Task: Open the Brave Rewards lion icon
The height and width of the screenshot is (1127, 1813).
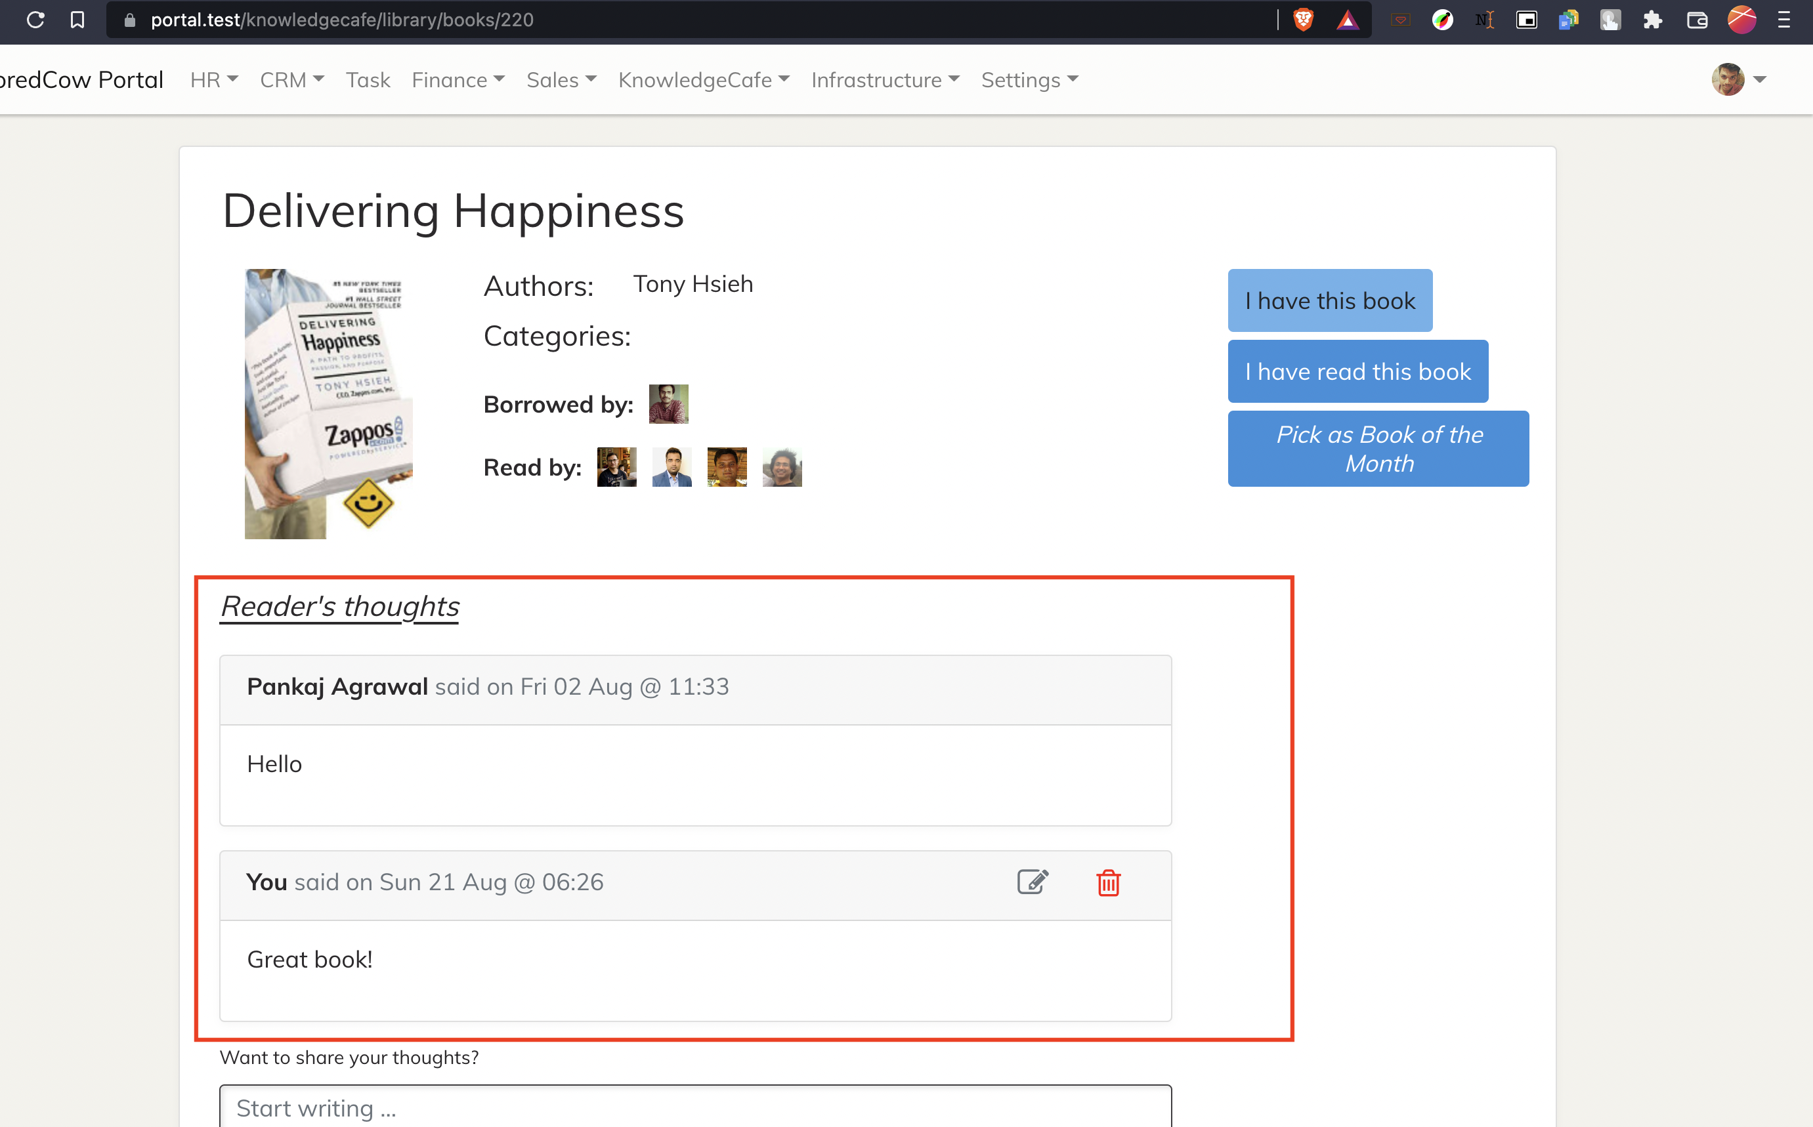Action: coord(1302,20)
